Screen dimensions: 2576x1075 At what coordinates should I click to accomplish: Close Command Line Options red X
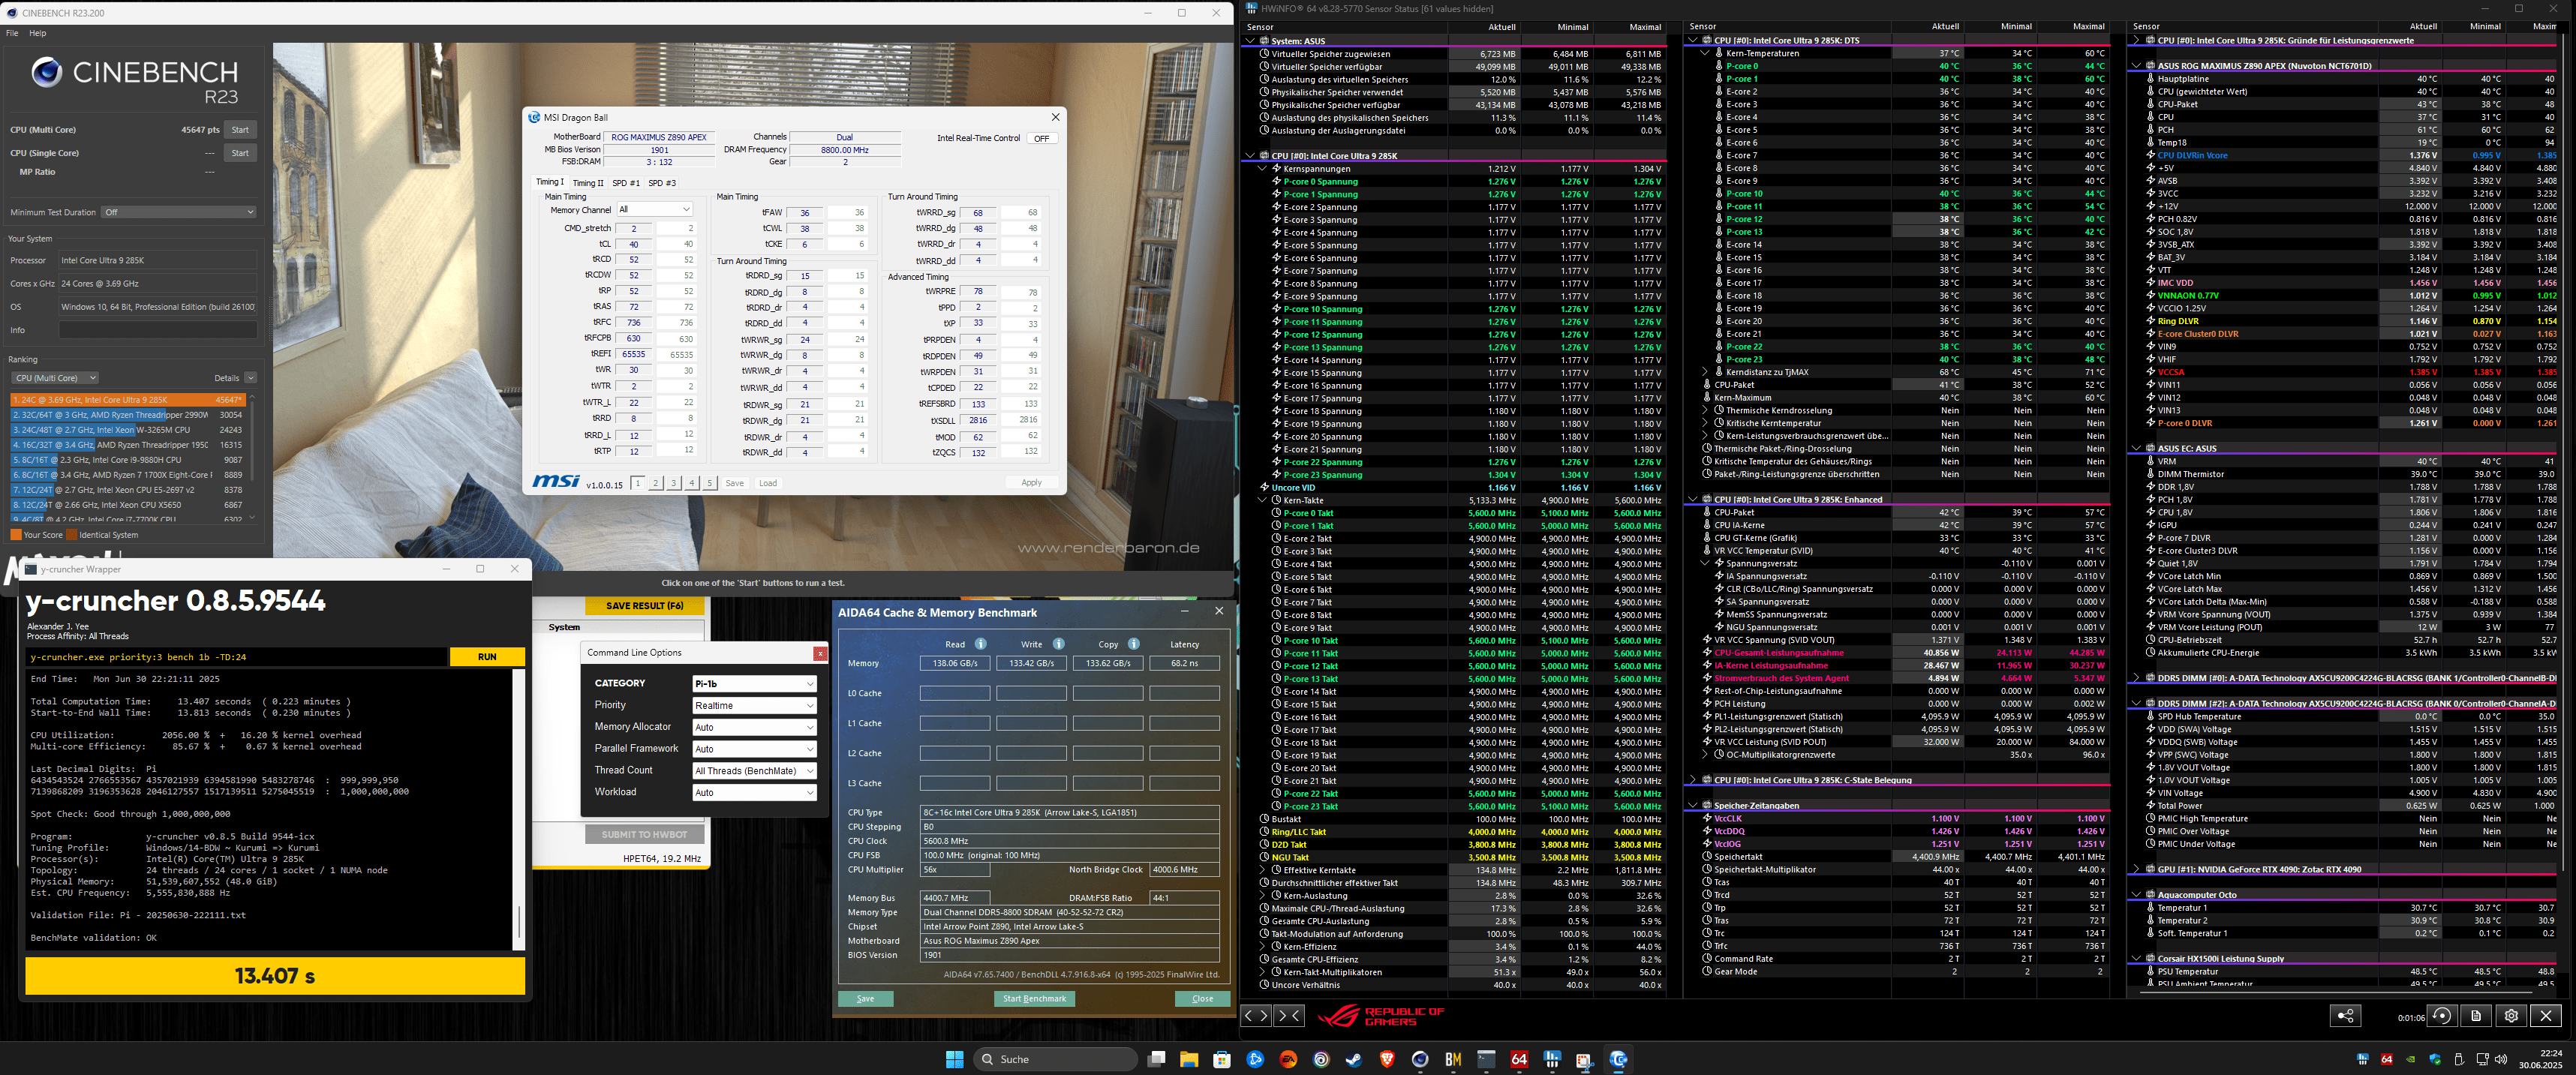click(820, 653)
